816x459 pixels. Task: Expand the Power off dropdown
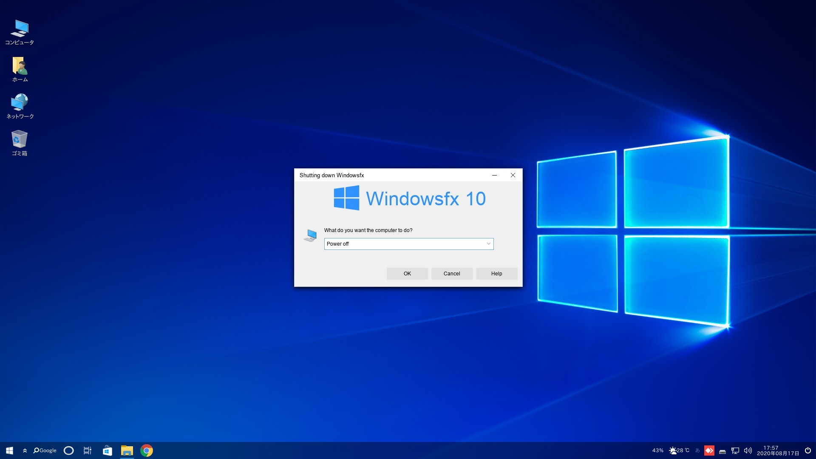409,244
